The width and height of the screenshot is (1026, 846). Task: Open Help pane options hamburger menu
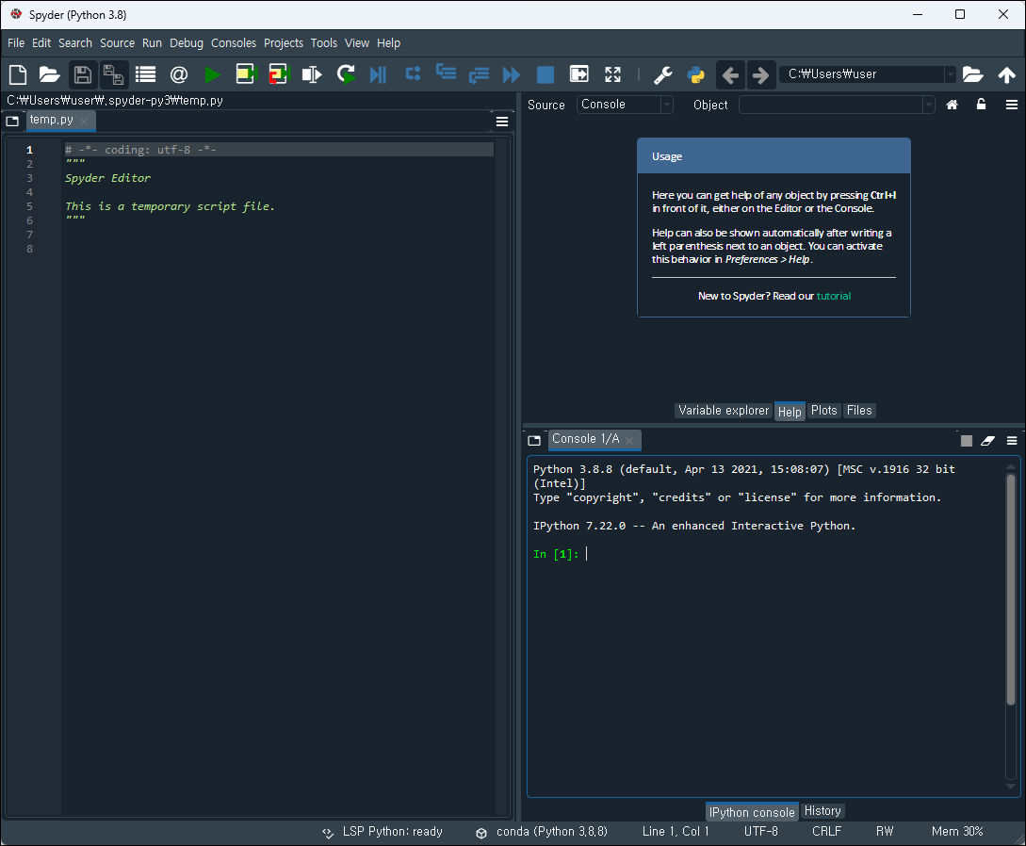(x=1012, y=105)
